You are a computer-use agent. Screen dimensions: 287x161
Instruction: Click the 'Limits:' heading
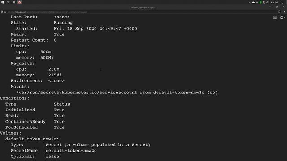point(20,46)
